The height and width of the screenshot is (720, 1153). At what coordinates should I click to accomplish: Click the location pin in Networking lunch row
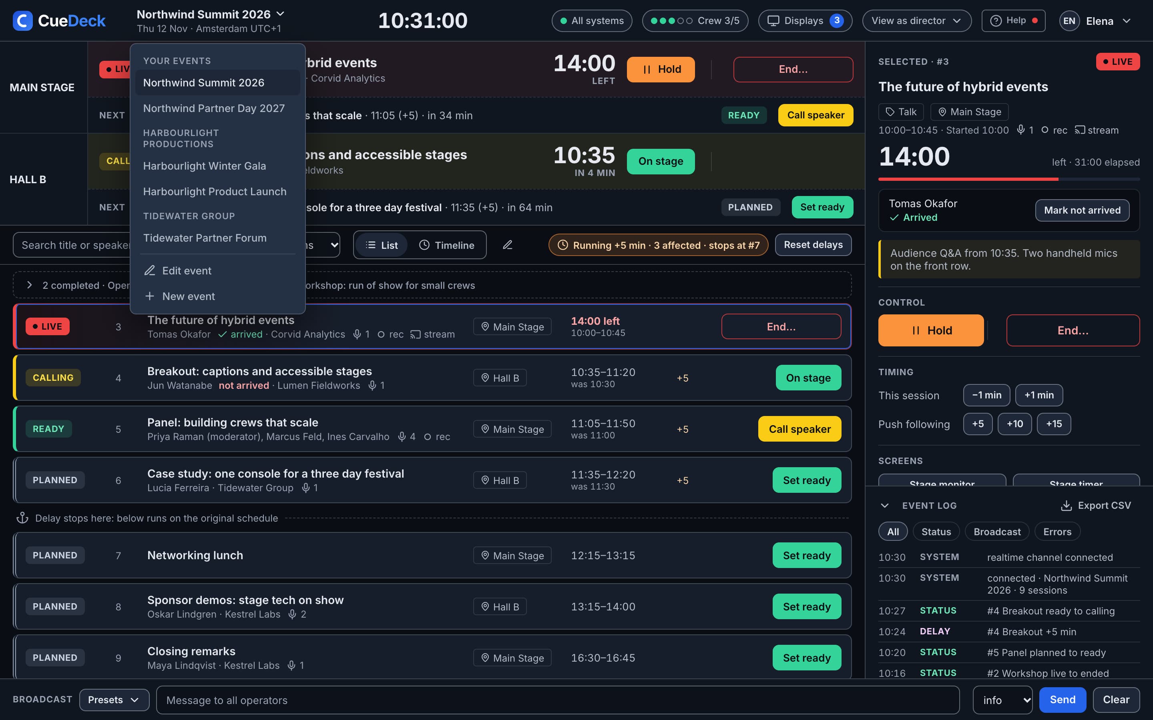pos(485,555)
